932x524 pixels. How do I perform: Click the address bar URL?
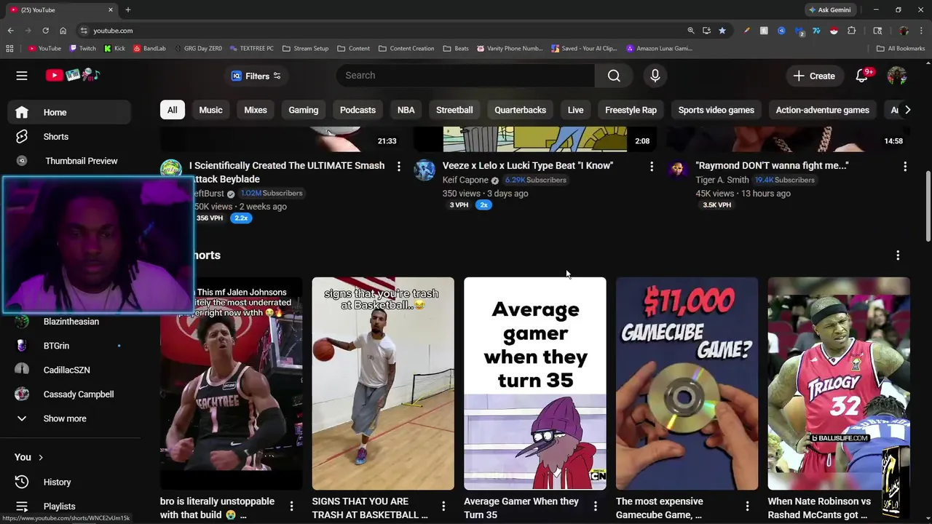tap(113, 31)
